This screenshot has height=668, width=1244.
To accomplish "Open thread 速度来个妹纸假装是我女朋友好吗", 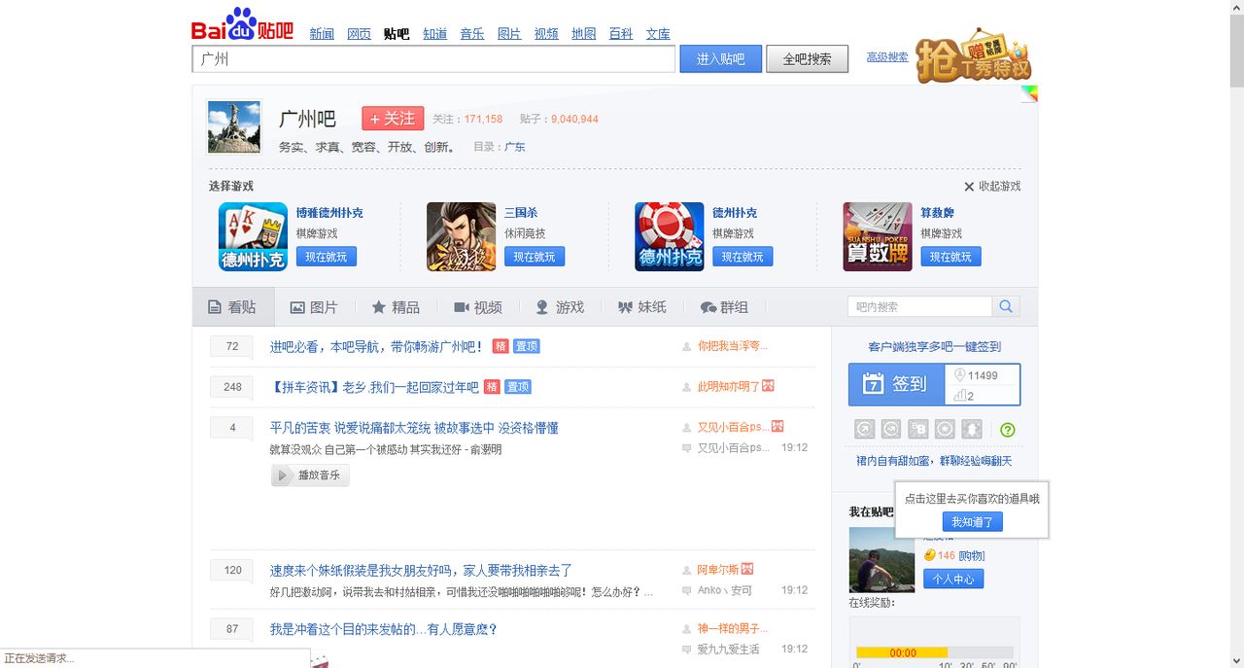I will tap(421, 571).
